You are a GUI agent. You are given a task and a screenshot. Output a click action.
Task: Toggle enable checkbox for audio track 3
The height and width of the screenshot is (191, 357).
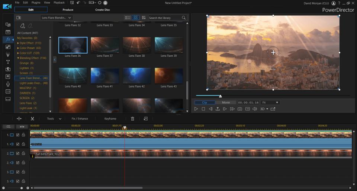pyautogui.click(x=18, y=181)
